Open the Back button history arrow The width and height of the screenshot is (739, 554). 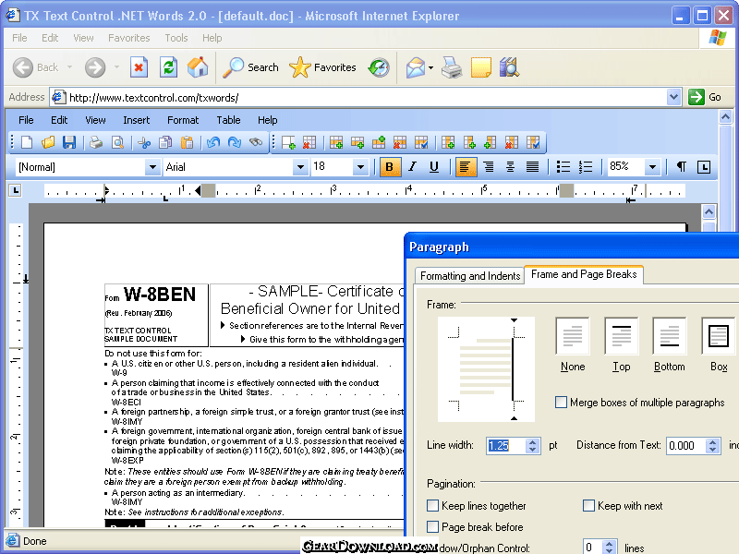70,67
